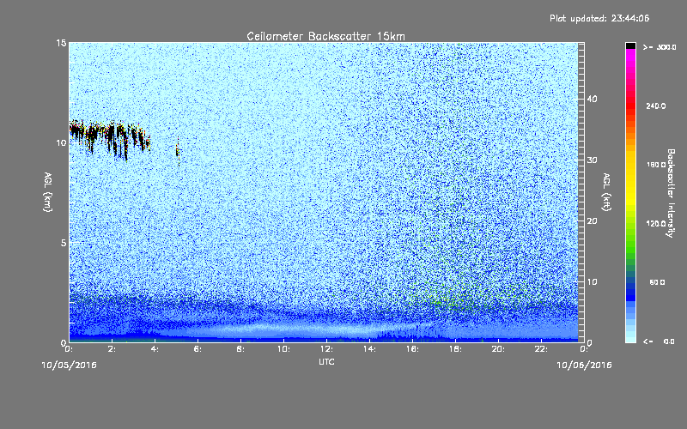The width and height of the screenshot is (687, 429).
Task: Click the end date label 10/06/2016
Action: (x=584, y=366)
